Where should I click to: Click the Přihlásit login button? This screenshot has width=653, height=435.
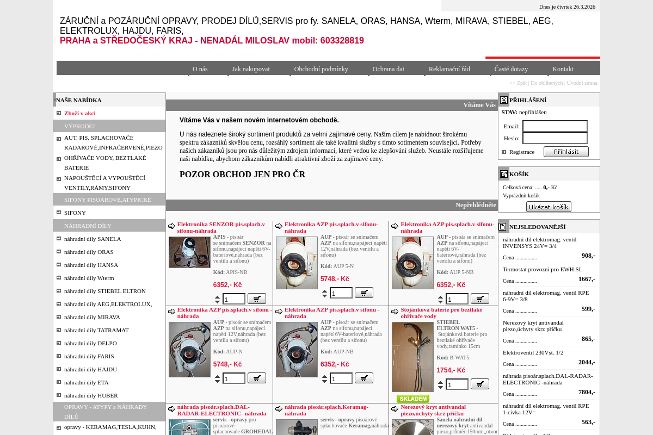click(x=566, y=152)
